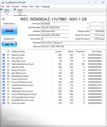The height and width of the screenshot is (127, 107).
Task: Click the Current column header
Action: (x=57, y=52)
